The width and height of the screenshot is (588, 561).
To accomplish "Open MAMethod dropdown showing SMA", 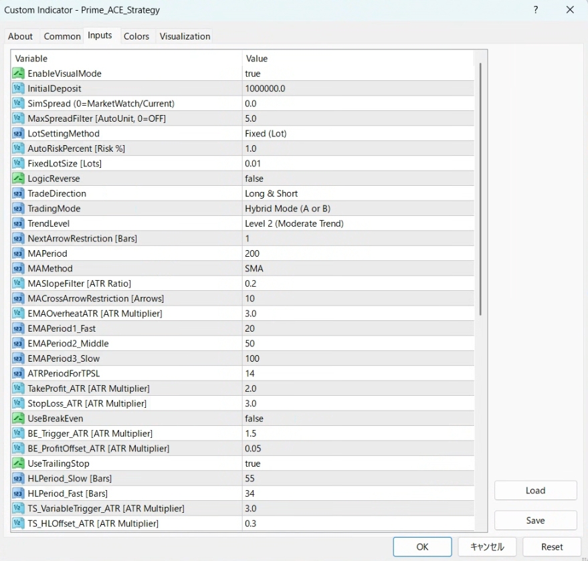I will coord(358,268).
